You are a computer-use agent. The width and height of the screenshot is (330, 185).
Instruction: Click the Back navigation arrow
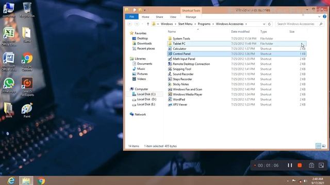[129, 24]
